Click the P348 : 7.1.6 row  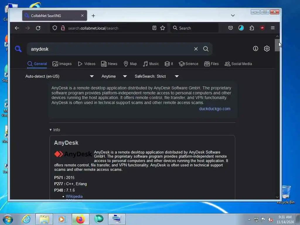tap(64, 190)
